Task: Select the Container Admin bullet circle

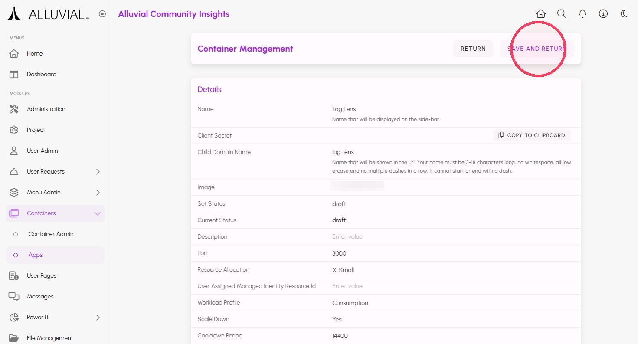Action: [16, 234]
